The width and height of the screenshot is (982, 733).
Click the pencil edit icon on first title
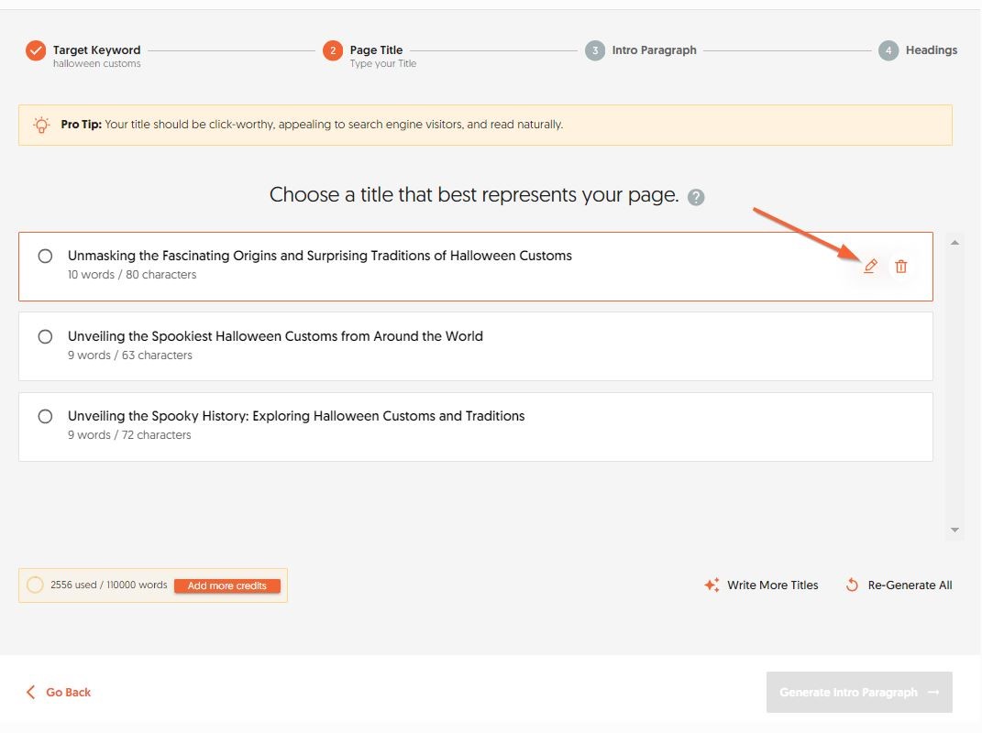[x=870, y=266]
